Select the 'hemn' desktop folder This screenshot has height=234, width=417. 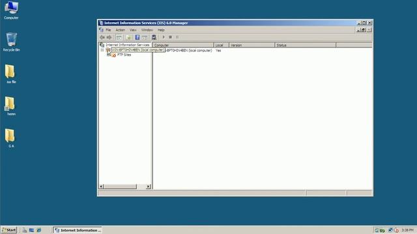point(11,106)
